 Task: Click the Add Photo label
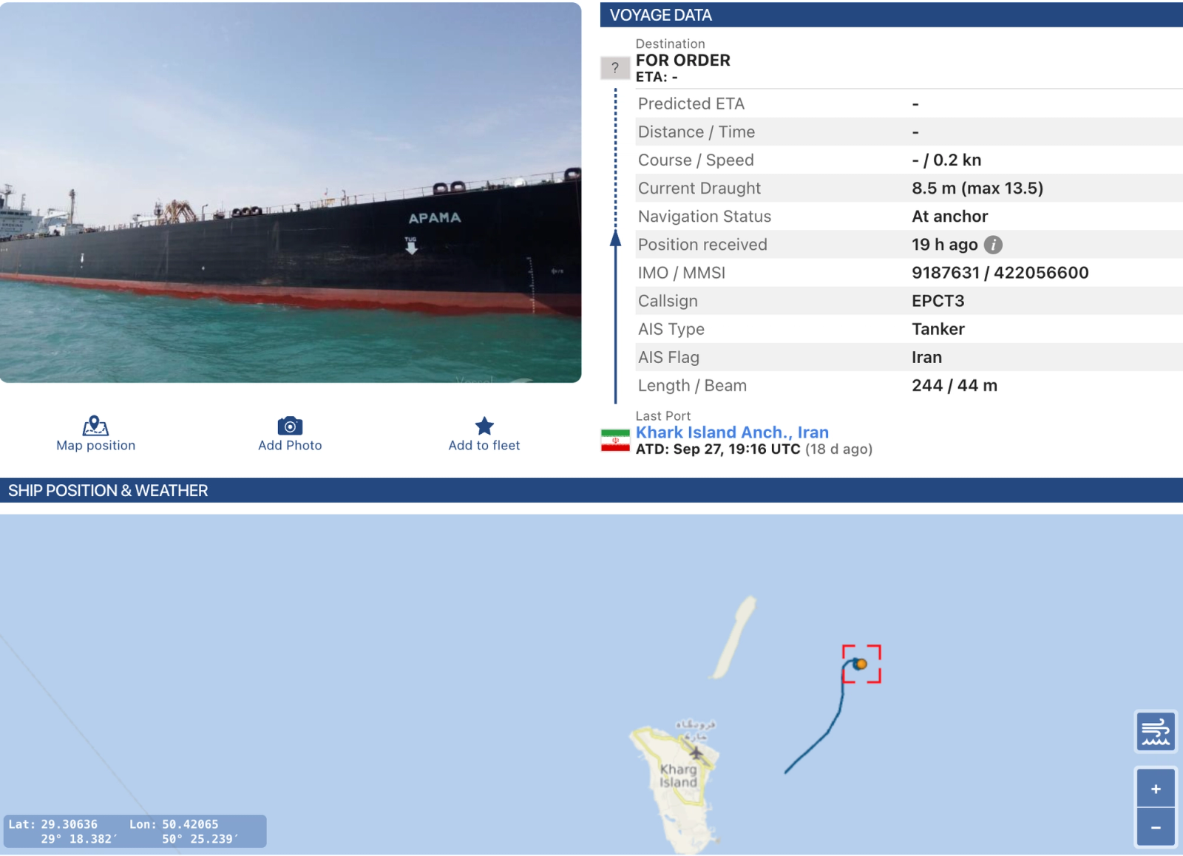point(290,446)
